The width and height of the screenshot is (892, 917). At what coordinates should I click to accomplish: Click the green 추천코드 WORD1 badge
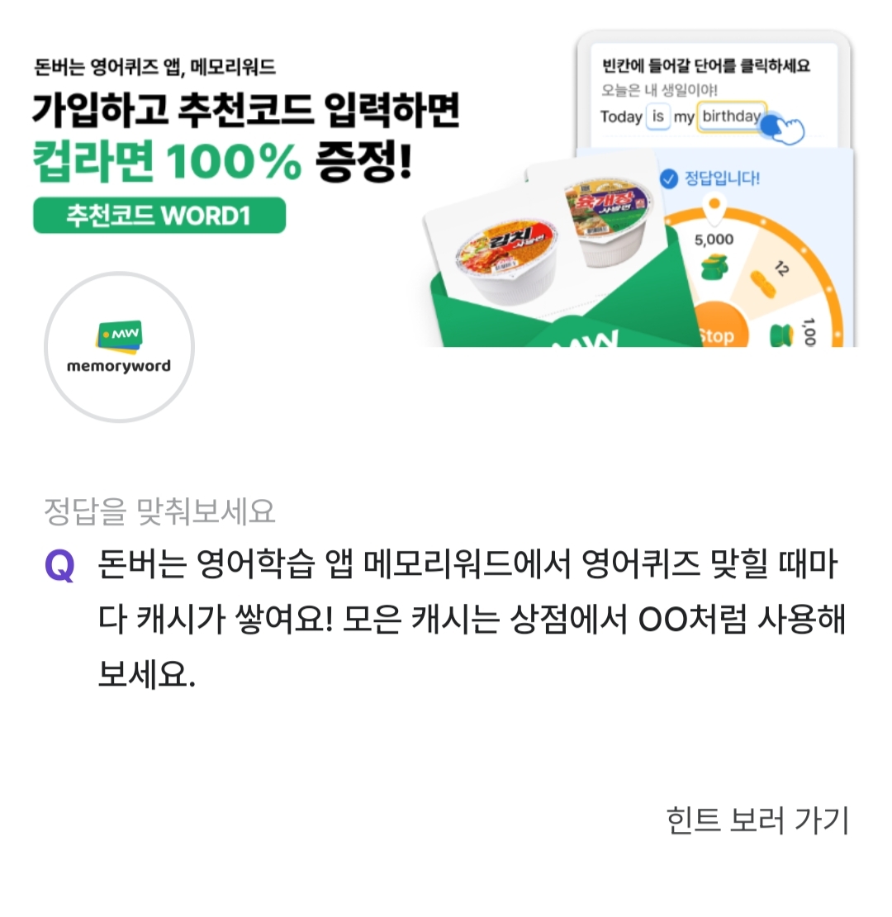[159, 216]
